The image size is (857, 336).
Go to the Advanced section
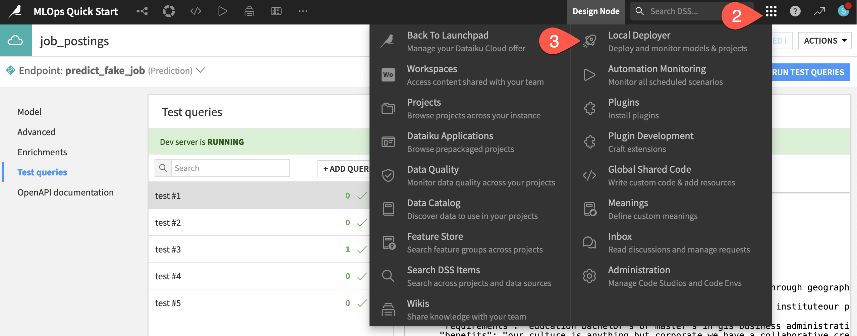point(37,132)
